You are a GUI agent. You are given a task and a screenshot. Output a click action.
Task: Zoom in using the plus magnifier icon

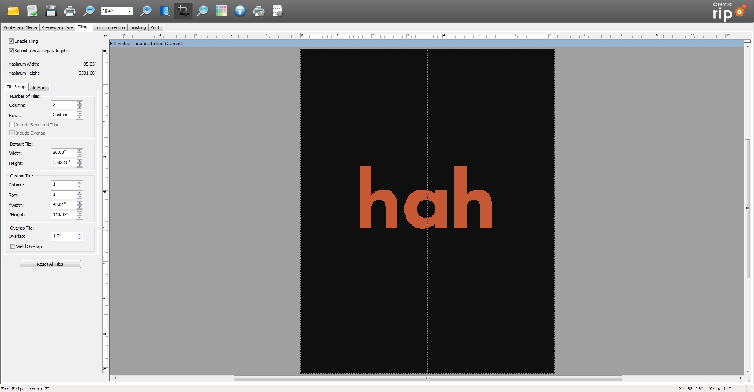point(146,11)
